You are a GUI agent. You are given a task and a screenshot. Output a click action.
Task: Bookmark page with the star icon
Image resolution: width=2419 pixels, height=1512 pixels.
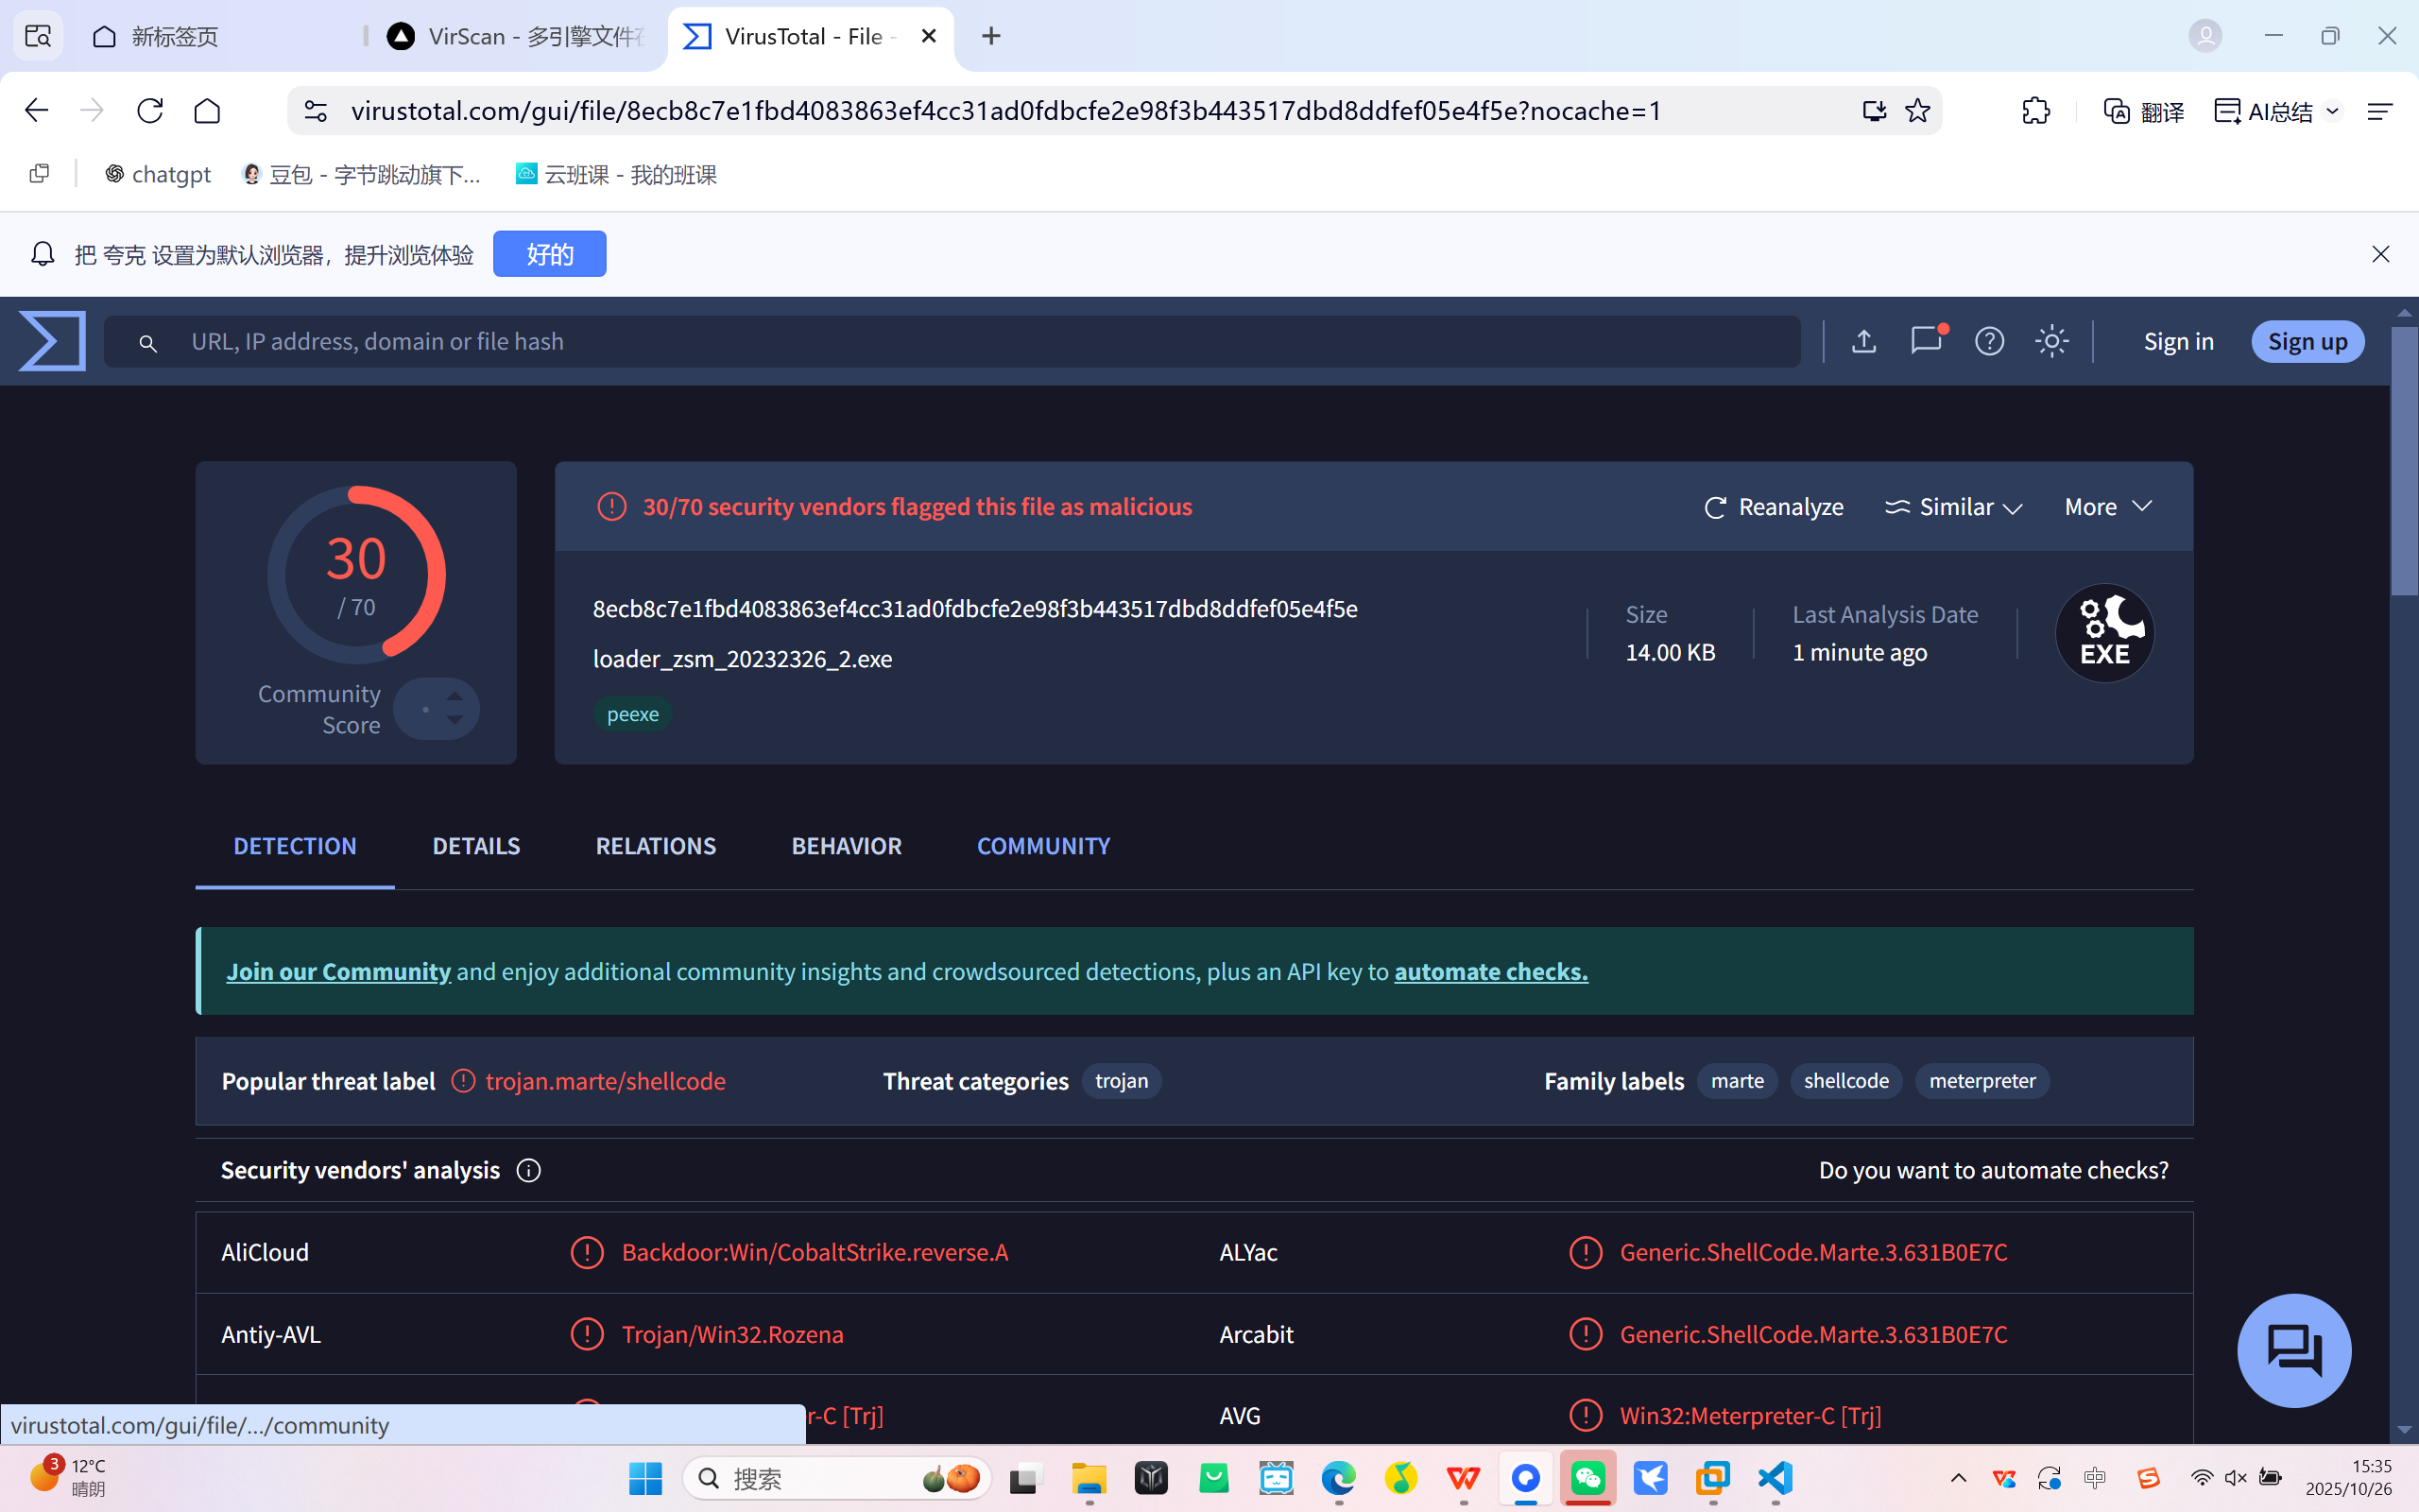(x=1917, y=110)
